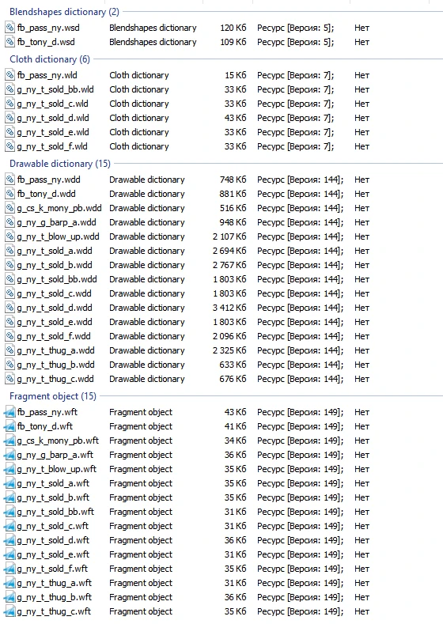Collapse the Blendshapes dictionary group

pos(64,12)
